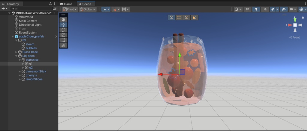
Task: Click the overlay toolbar drag handle above Hand tool
Action: (x=64, y=15)
